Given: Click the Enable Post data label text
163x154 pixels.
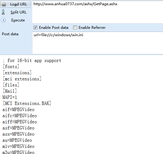Looking at the screenshot, I should 54,28.
